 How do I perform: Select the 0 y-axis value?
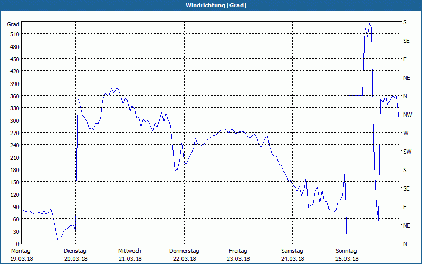click(x=18, y=244)
